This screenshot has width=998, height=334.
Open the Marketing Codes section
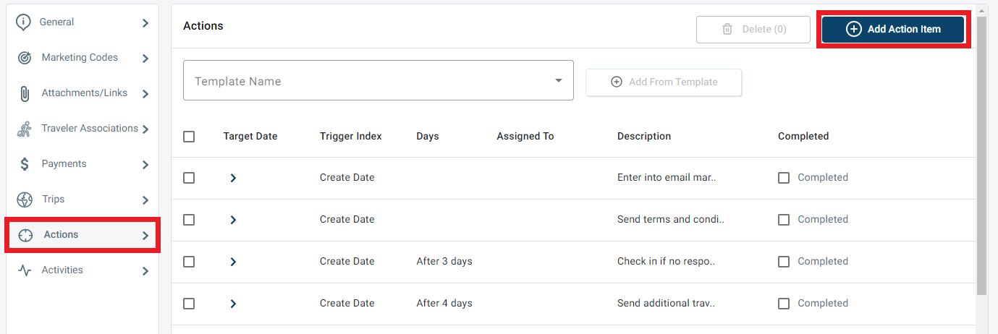[x=80, y=58]
